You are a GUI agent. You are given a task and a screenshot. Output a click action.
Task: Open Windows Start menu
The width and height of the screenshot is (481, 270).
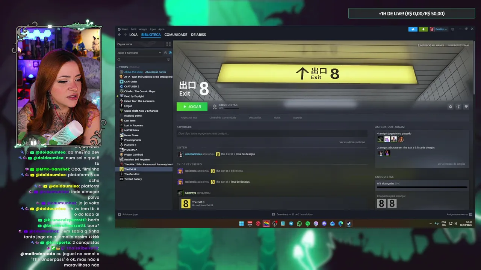tap(241, 224)
